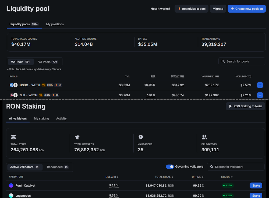Viewport: 269px width, 198px height.
Task: Click the Luganodes validator avatar
Action: (11, 196)
